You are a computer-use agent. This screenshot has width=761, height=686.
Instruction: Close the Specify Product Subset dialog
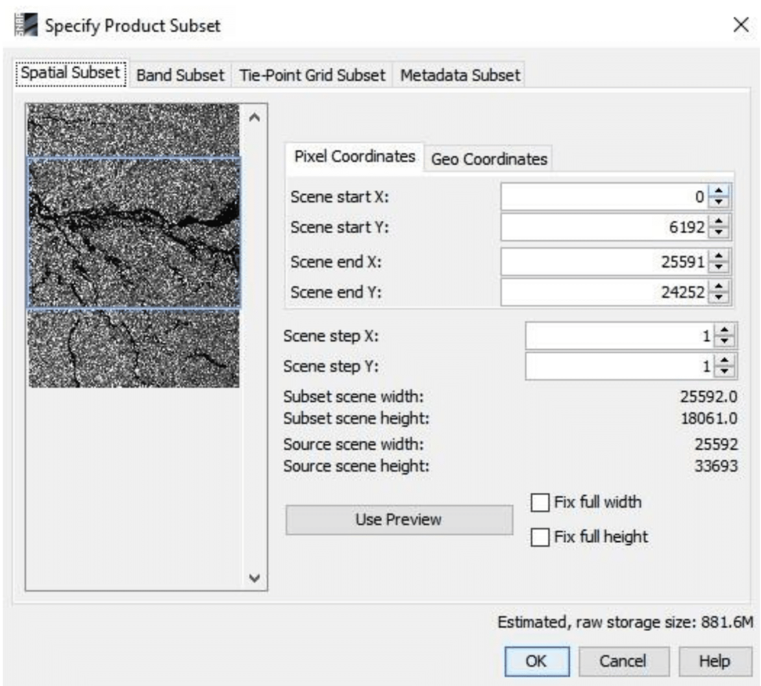(x=741, y=25)
